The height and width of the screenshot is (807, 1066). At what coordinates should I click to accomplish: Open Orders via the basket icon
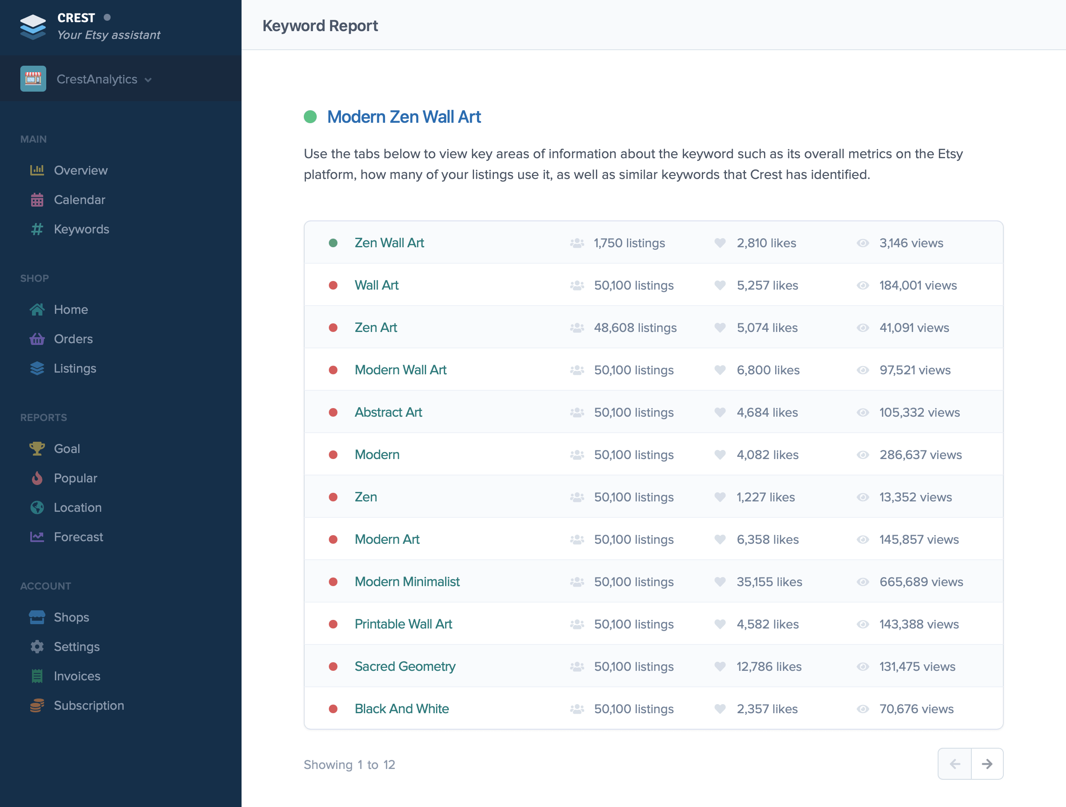click(37, 339)
